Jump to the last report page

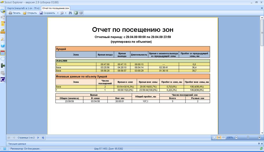(43, 138)
